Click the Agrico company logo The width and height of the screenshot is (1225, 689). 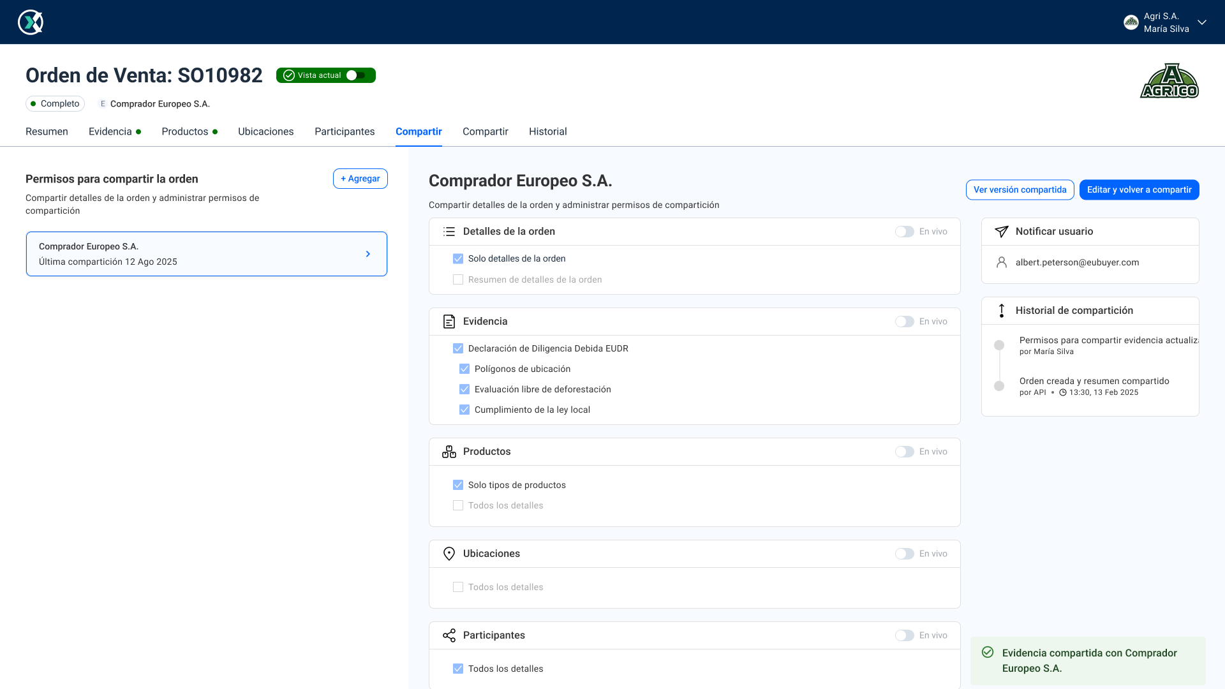[x=1169, y=80]
